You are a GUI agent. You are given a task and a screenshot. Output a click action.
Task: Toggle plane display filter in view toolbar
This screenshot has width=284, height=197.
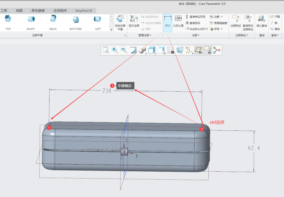coord(198,50)
